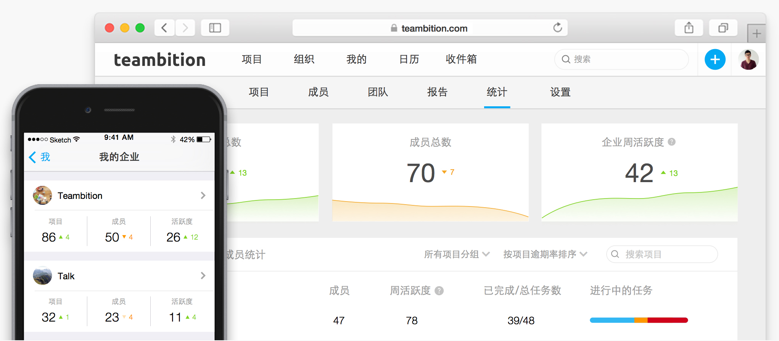Tap the phone Bluetooth icon
Screen dimensions: 779x341
pos(174,139)
